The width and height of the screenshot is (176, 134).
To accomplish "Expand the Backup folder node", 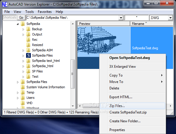I will click(23, 29).
